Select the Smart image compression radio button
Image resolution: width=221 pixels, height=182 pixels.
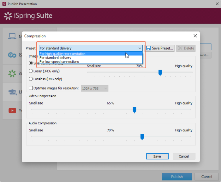31,63
